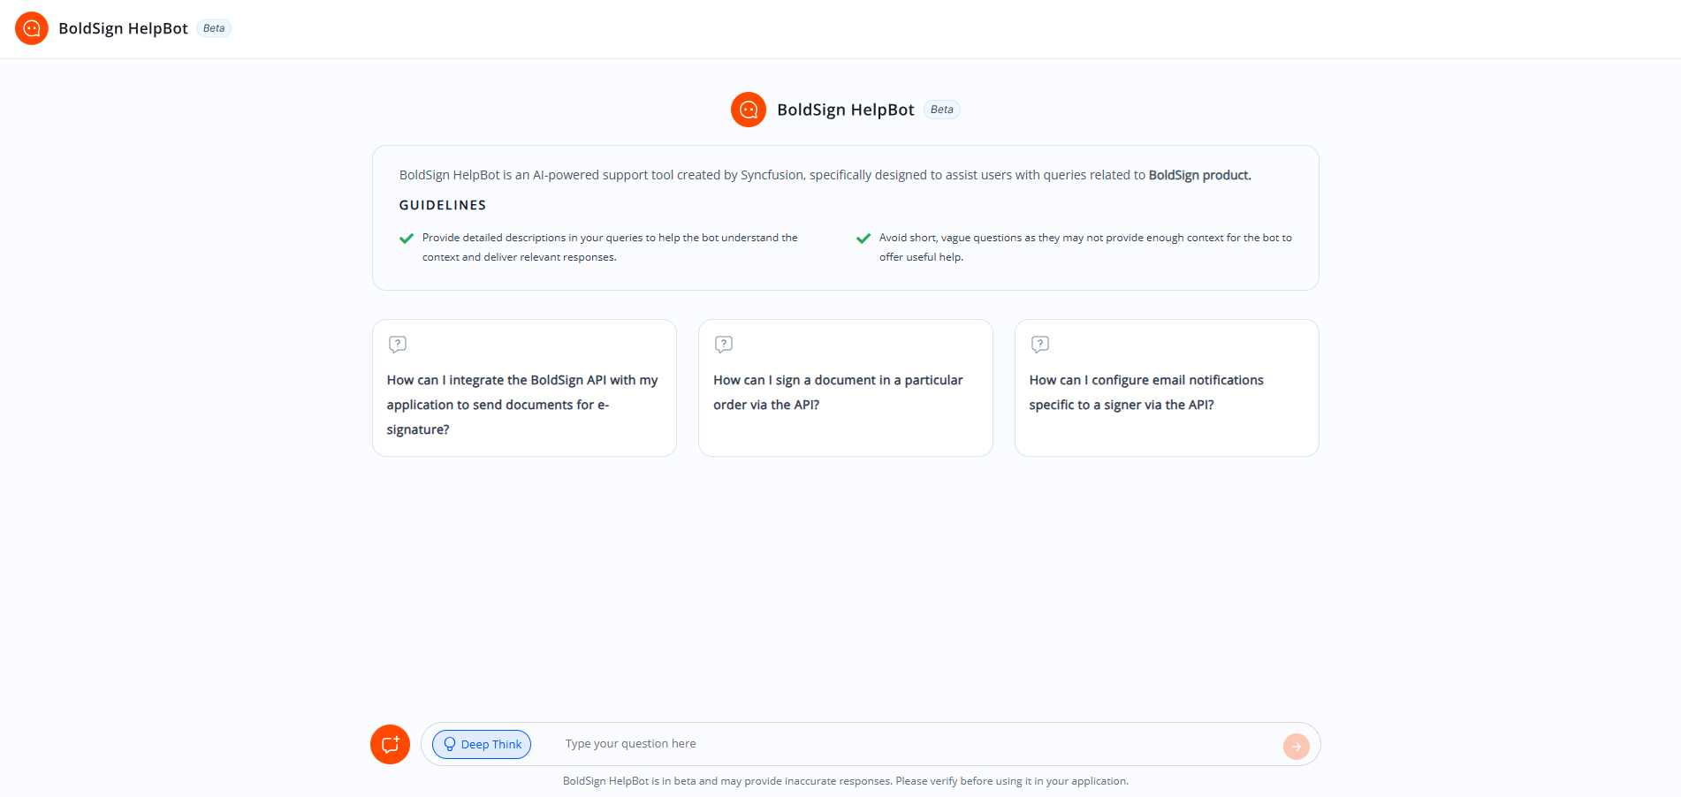Click the centered 'BoldSign HelpBot' title text

click(846, 110)
